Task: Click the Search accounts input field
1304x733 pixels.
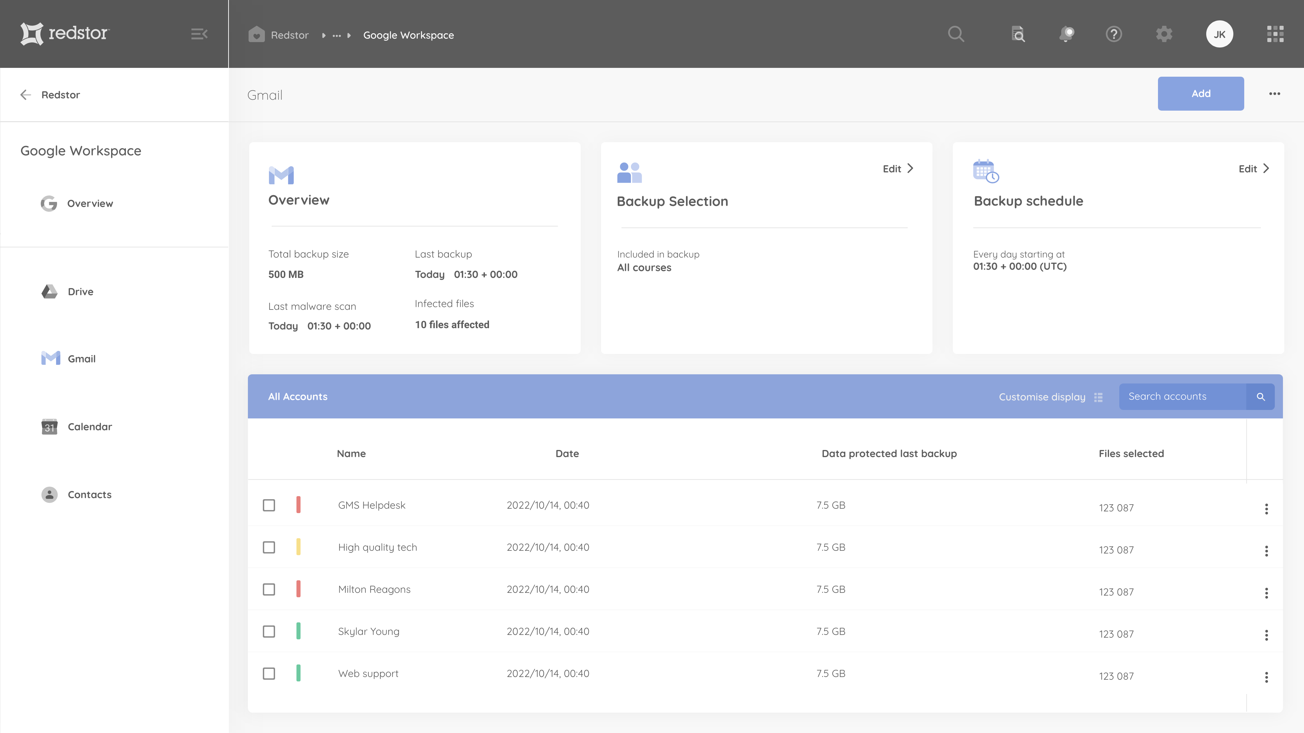Action: [x=1182, y=397]
